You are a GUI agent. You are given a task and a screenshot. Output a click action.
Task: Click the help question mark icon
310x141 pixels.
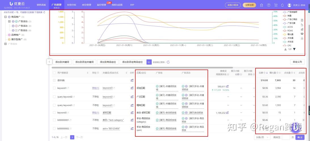[269, 5]
